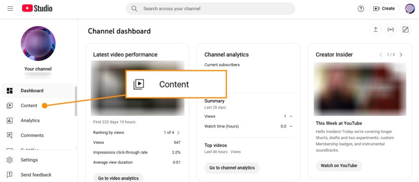Screen dimensions: 419x182
Task: Open account avatar in top right
Action: pos(410,9)
